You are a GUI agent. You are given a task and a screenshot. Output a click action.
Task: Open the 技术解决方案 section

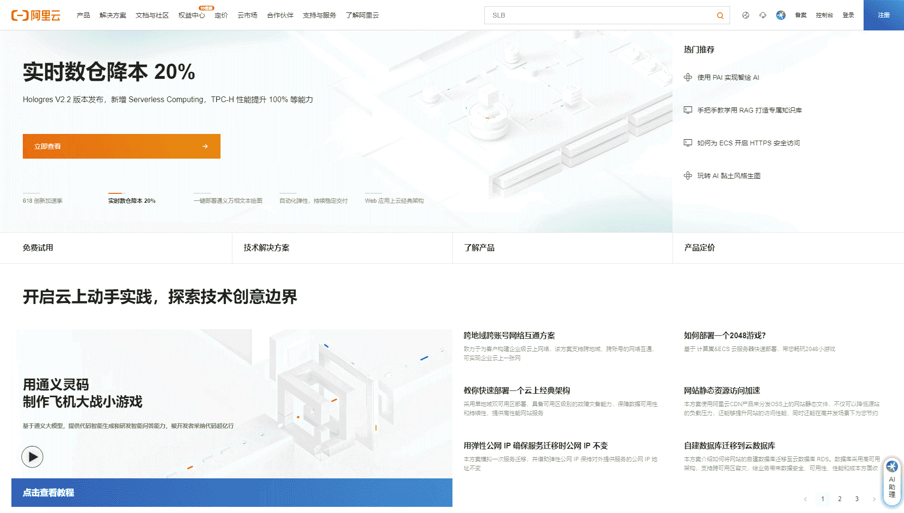tap(342, 248)
